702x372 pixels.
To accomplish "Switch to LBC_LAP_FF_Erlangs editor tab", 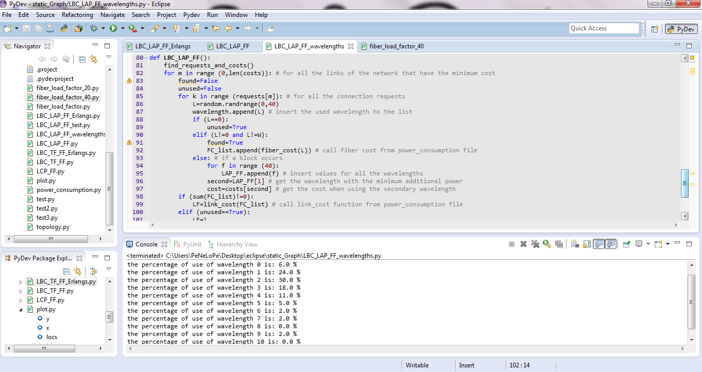I will [163, 46].
